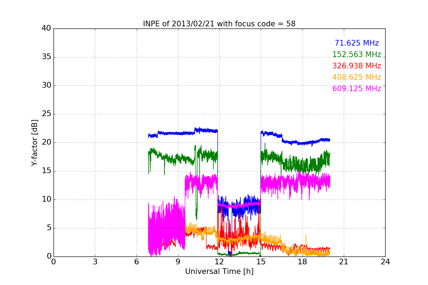This screenshot has height=285, width=428.
Task: Click the x-axis tick label 9
Action: (x=178, y=262)
